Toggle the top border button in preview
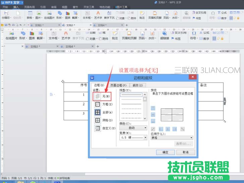Image resolution: width=244 pixels, height=183 pixels. coord(153,108)
